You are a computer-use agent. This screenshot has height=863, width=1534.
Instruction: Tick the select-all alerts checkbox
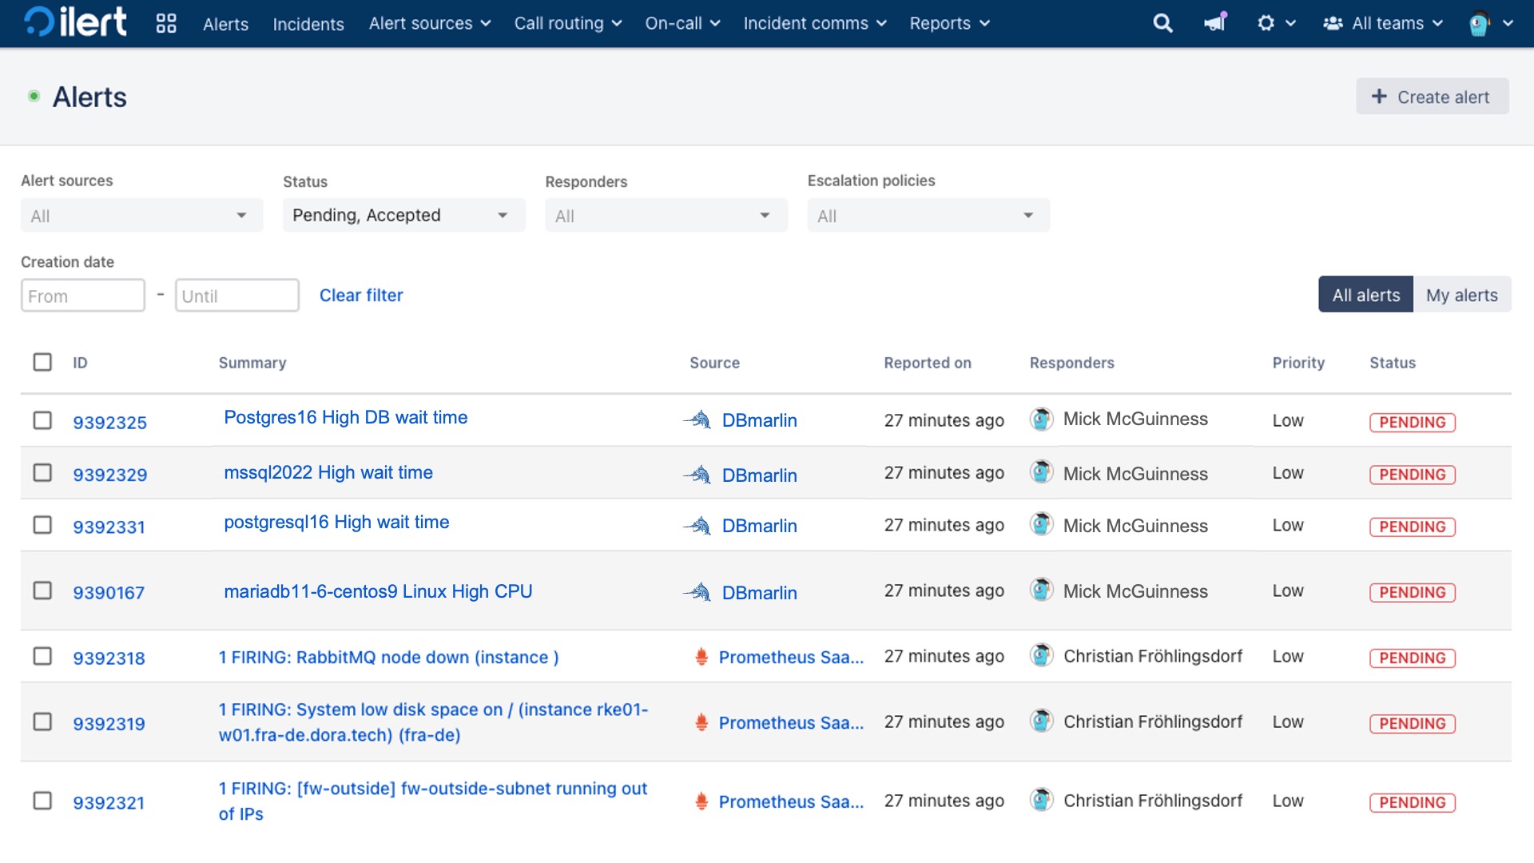click(x=42, y=362)
